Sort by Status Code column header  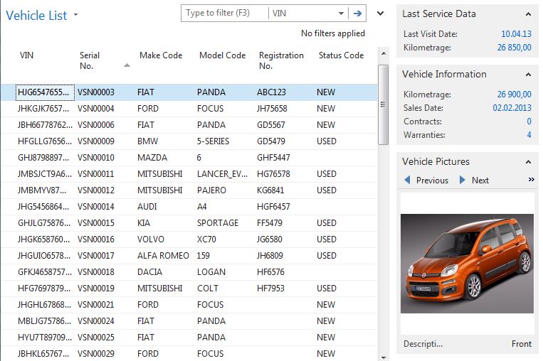pos(341,55)
